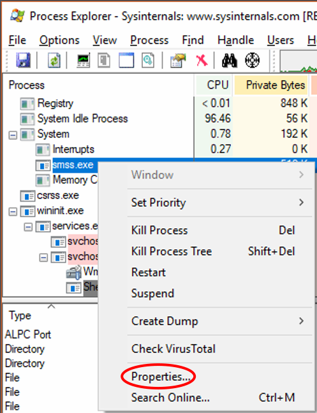
Task: Open the View menu
Action: coord(105,40)
